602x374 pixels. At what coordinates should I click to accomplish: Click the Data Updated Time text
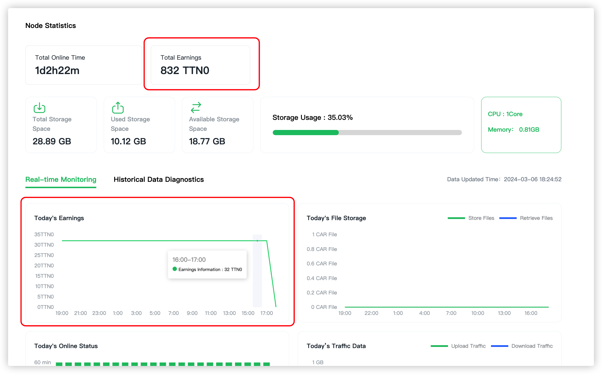coord(504,179)
